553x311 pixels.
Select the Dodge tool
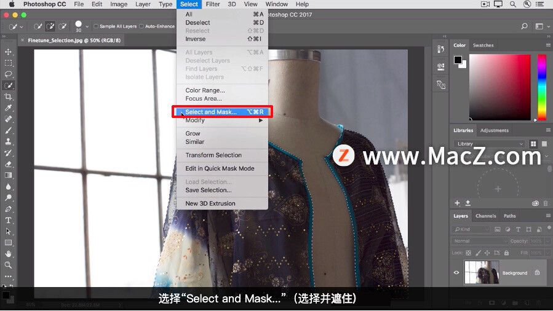(8, 198)
